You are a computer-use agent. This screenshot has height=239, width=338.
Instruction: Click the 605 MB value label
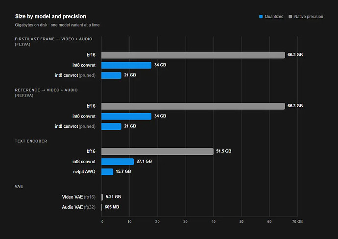pyautogui.click(x=112, y=207)
